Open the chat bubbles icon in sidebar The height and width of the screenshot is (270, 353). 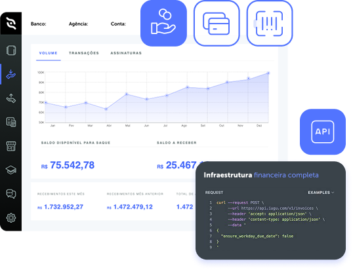coord(11,194)
